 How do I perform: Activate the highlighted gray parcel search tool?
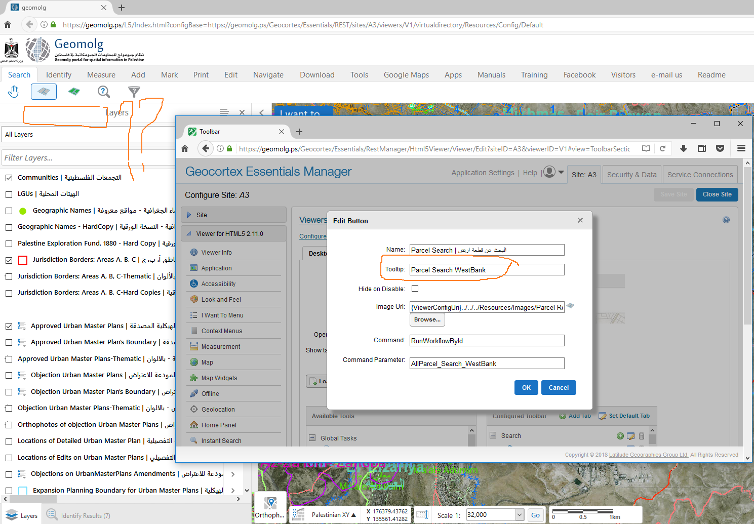click(44, 92)
